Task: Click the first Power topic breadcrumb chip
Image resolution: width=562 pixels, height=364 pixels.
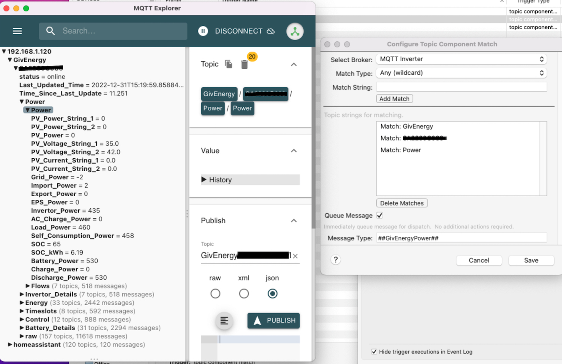Action: 213,108
